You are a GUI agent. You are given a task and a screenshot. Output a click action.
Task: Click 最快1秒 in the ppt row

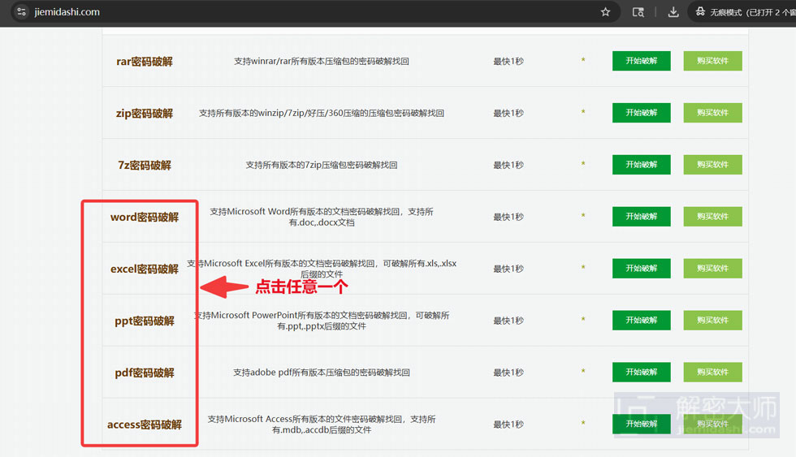[508, 321]
